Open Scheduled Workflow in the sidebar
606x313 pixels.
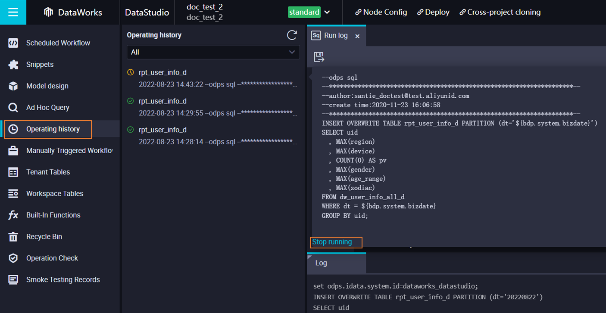pyautogui.click(x=58, y=43)
